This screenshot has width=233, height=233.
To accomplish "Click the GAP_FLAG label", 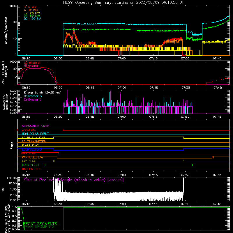I will (29, 130).
